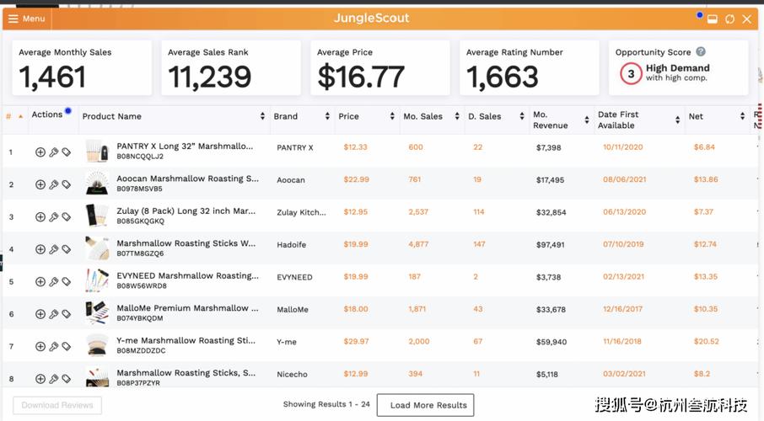Add Aoocan product with plus icon
764x421 pixels.
[40, 184]
